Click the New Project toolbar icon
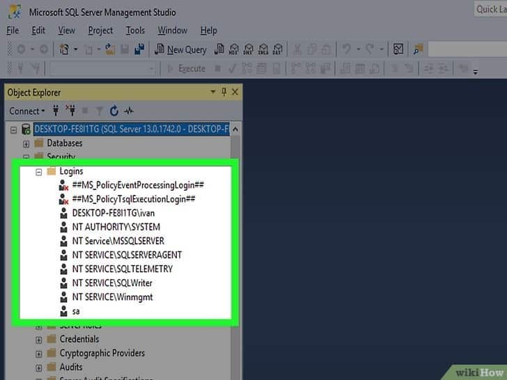The image size is (507, 380). [64, 49]
